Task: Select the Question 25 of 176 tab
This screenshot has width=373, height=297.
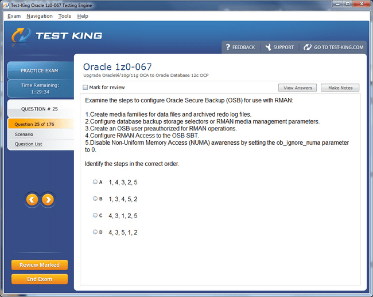Action: (41, 124)
